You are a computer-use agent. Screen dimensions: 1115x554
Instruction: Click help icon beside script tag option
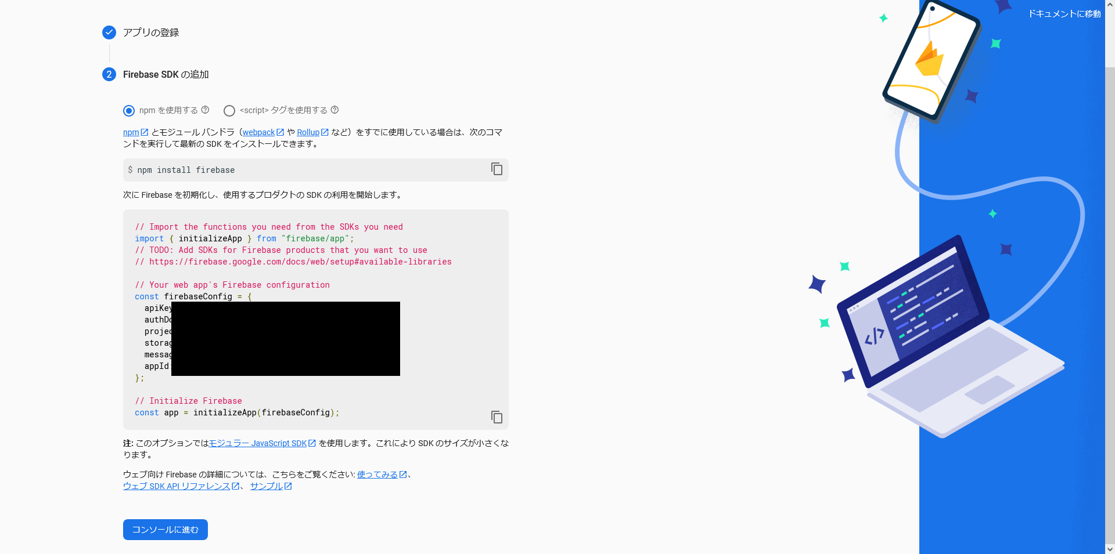pos(334,110)
